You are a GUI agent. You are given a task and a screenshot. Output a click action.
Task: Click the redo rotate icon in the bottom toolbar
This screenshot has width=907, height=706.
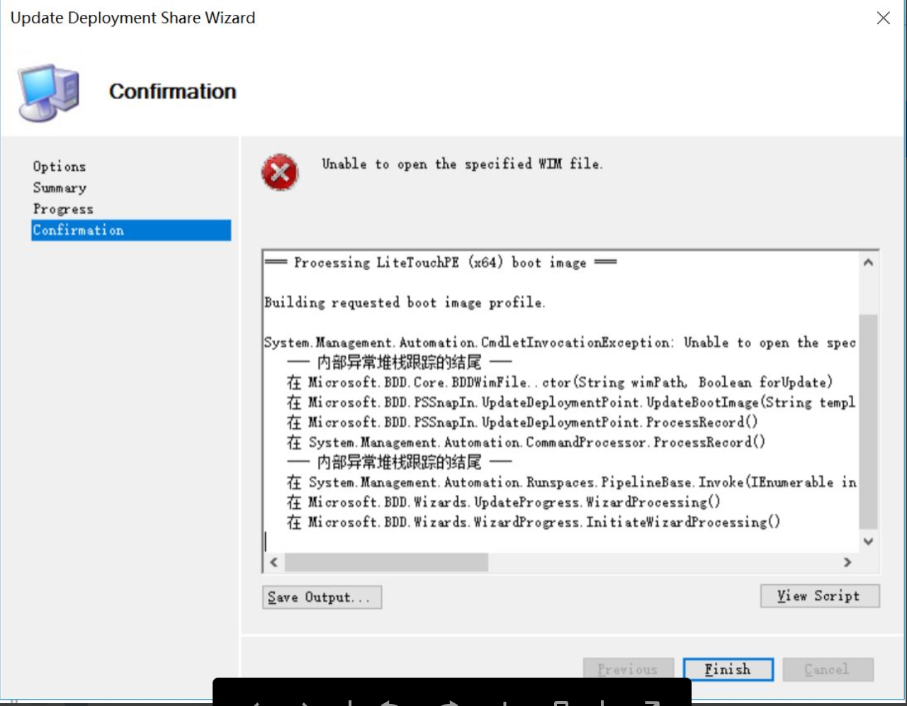tap(450, 702)
